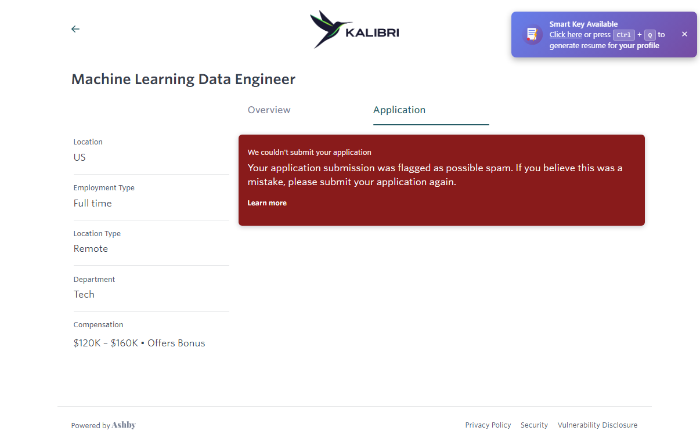The image size is (700, 445).
Task: Click the spam-flagged error message text
Action: click(435, 175)
